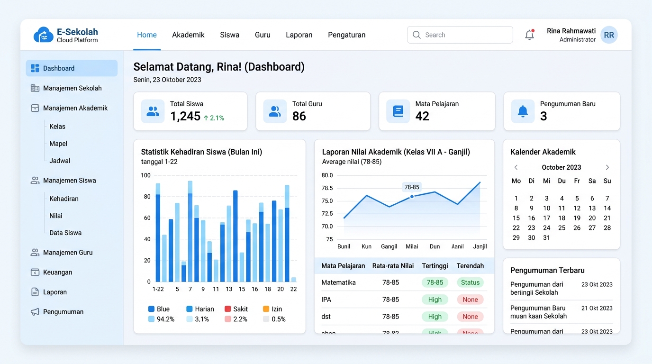Click the Manajemen Sekolah building icon
Image resolution: width=652 pixels, height=364 pixels.
tap(35, 88)
